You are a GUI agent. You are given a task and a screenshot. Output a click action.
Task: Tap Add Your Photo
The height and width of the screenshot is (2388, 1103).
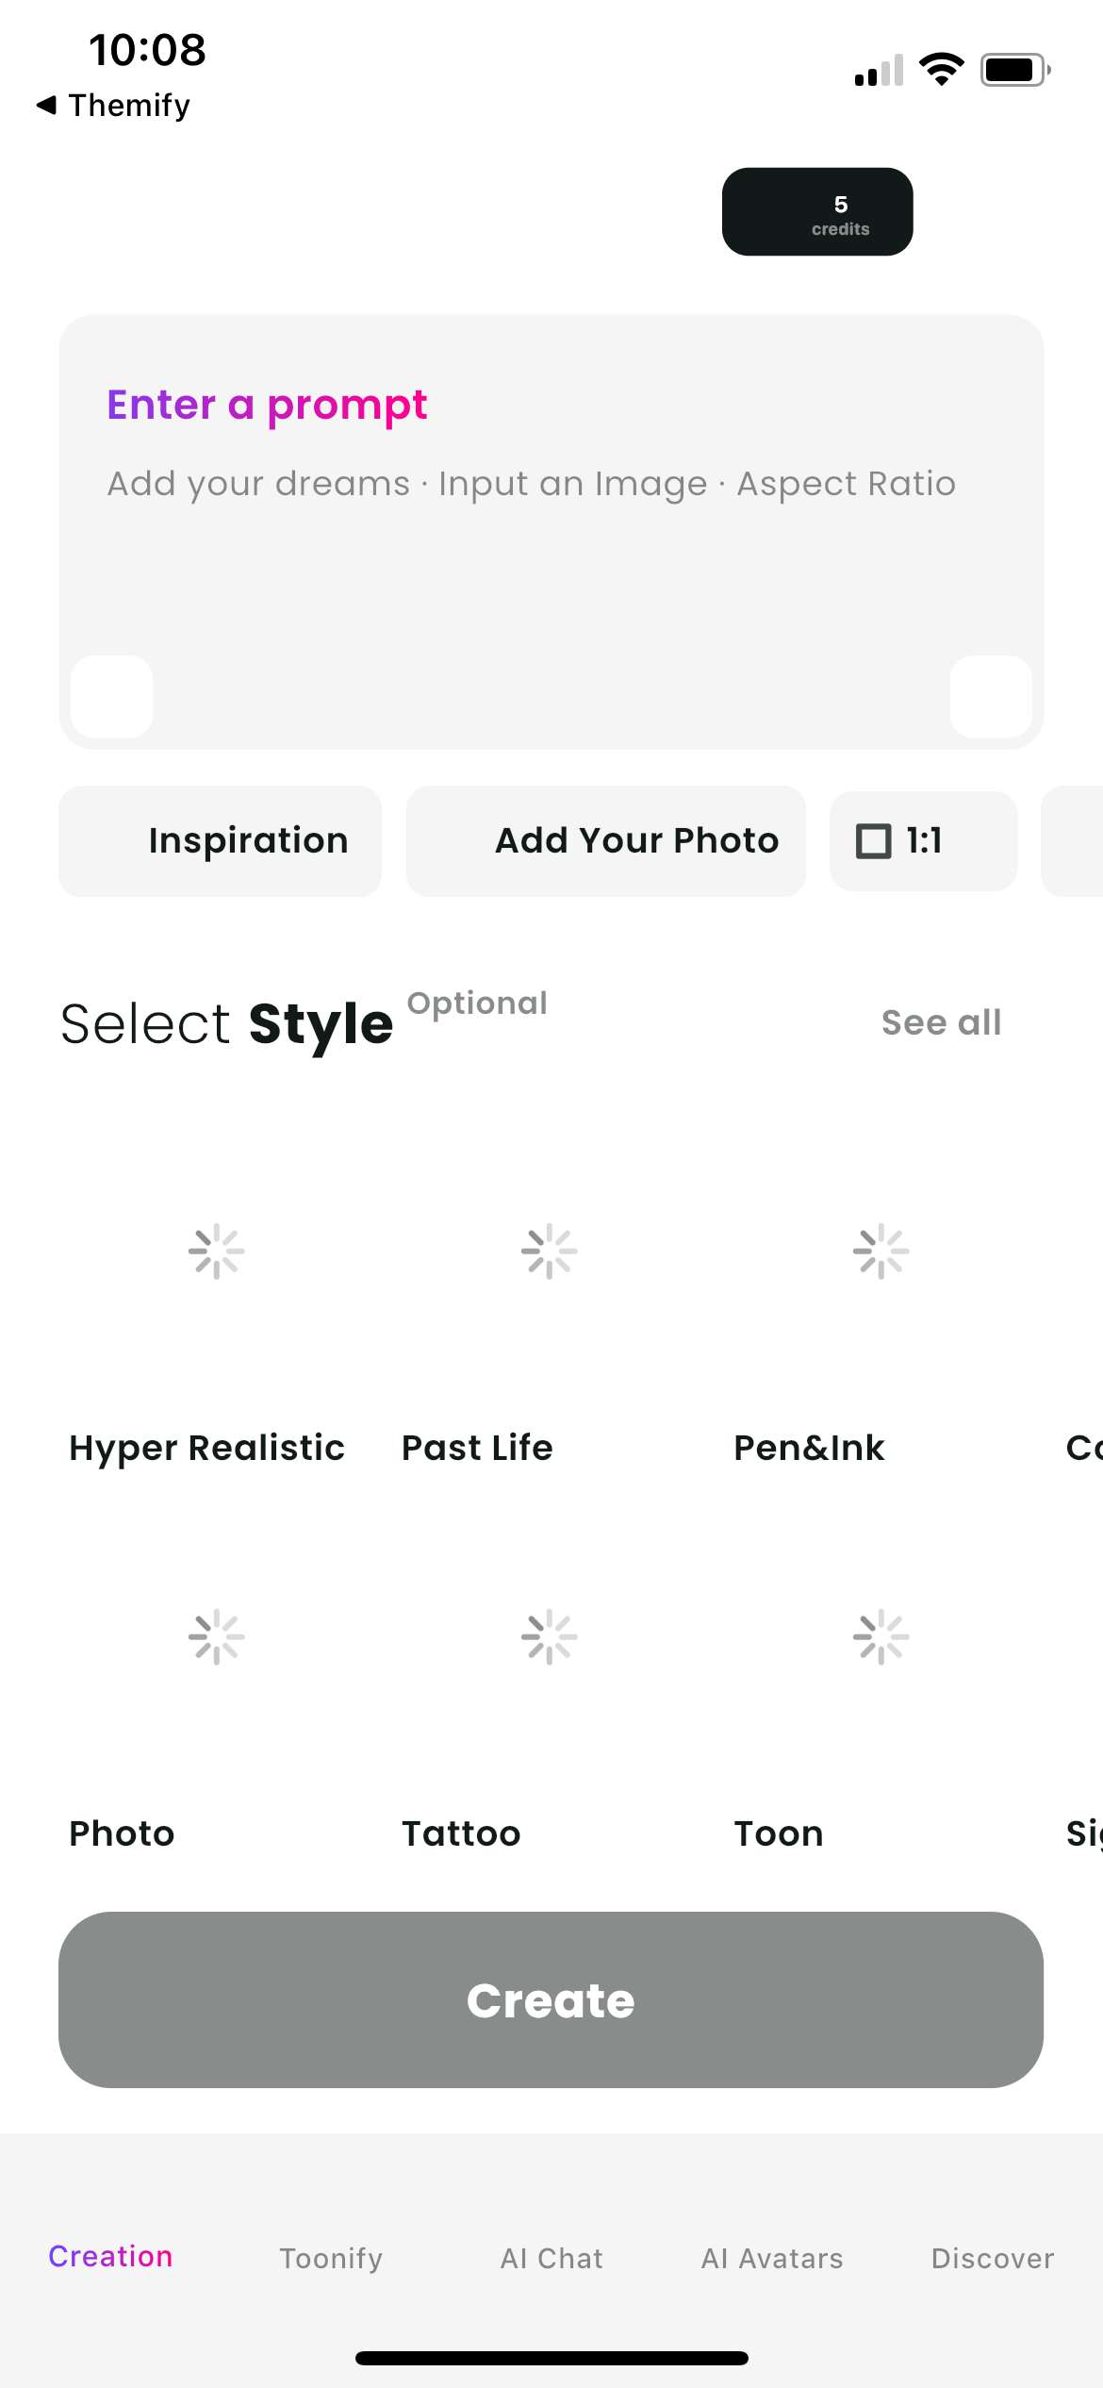point(605,840)
